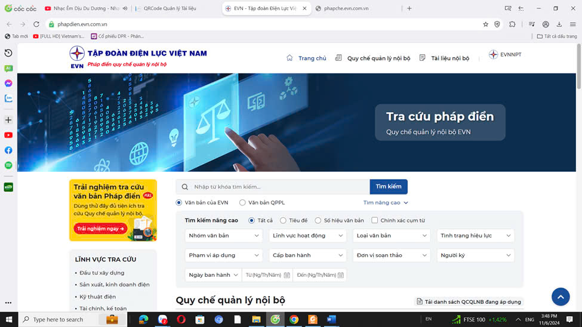Viewport: 582px width, 327px height.
Task: Open a new browser tab with plus
Action: point(409,8)
